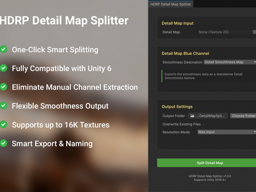Click 'HDRP Detail Map Splitter v1.0.0' footer text
256x192 pixels.
coord(210,176)
